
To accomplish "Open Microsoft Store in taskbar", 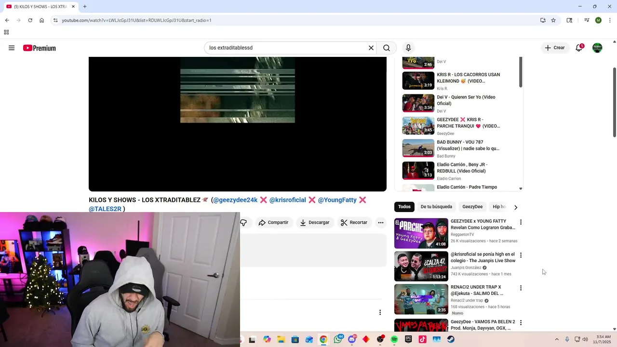I will [295, 339].
